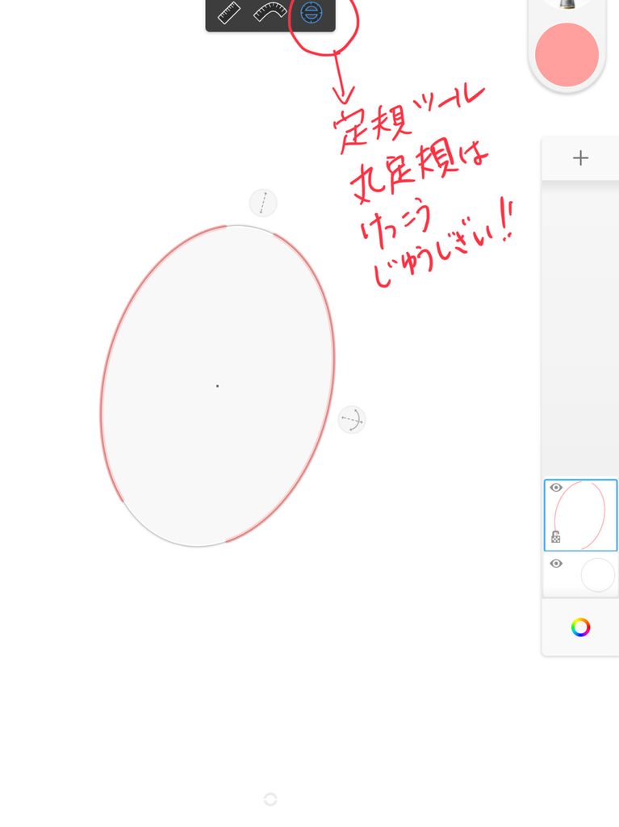The width and height of the screenshot is (619, 827).
Task: Hide the background layer using its eye icon
Action: pos(556,563)
